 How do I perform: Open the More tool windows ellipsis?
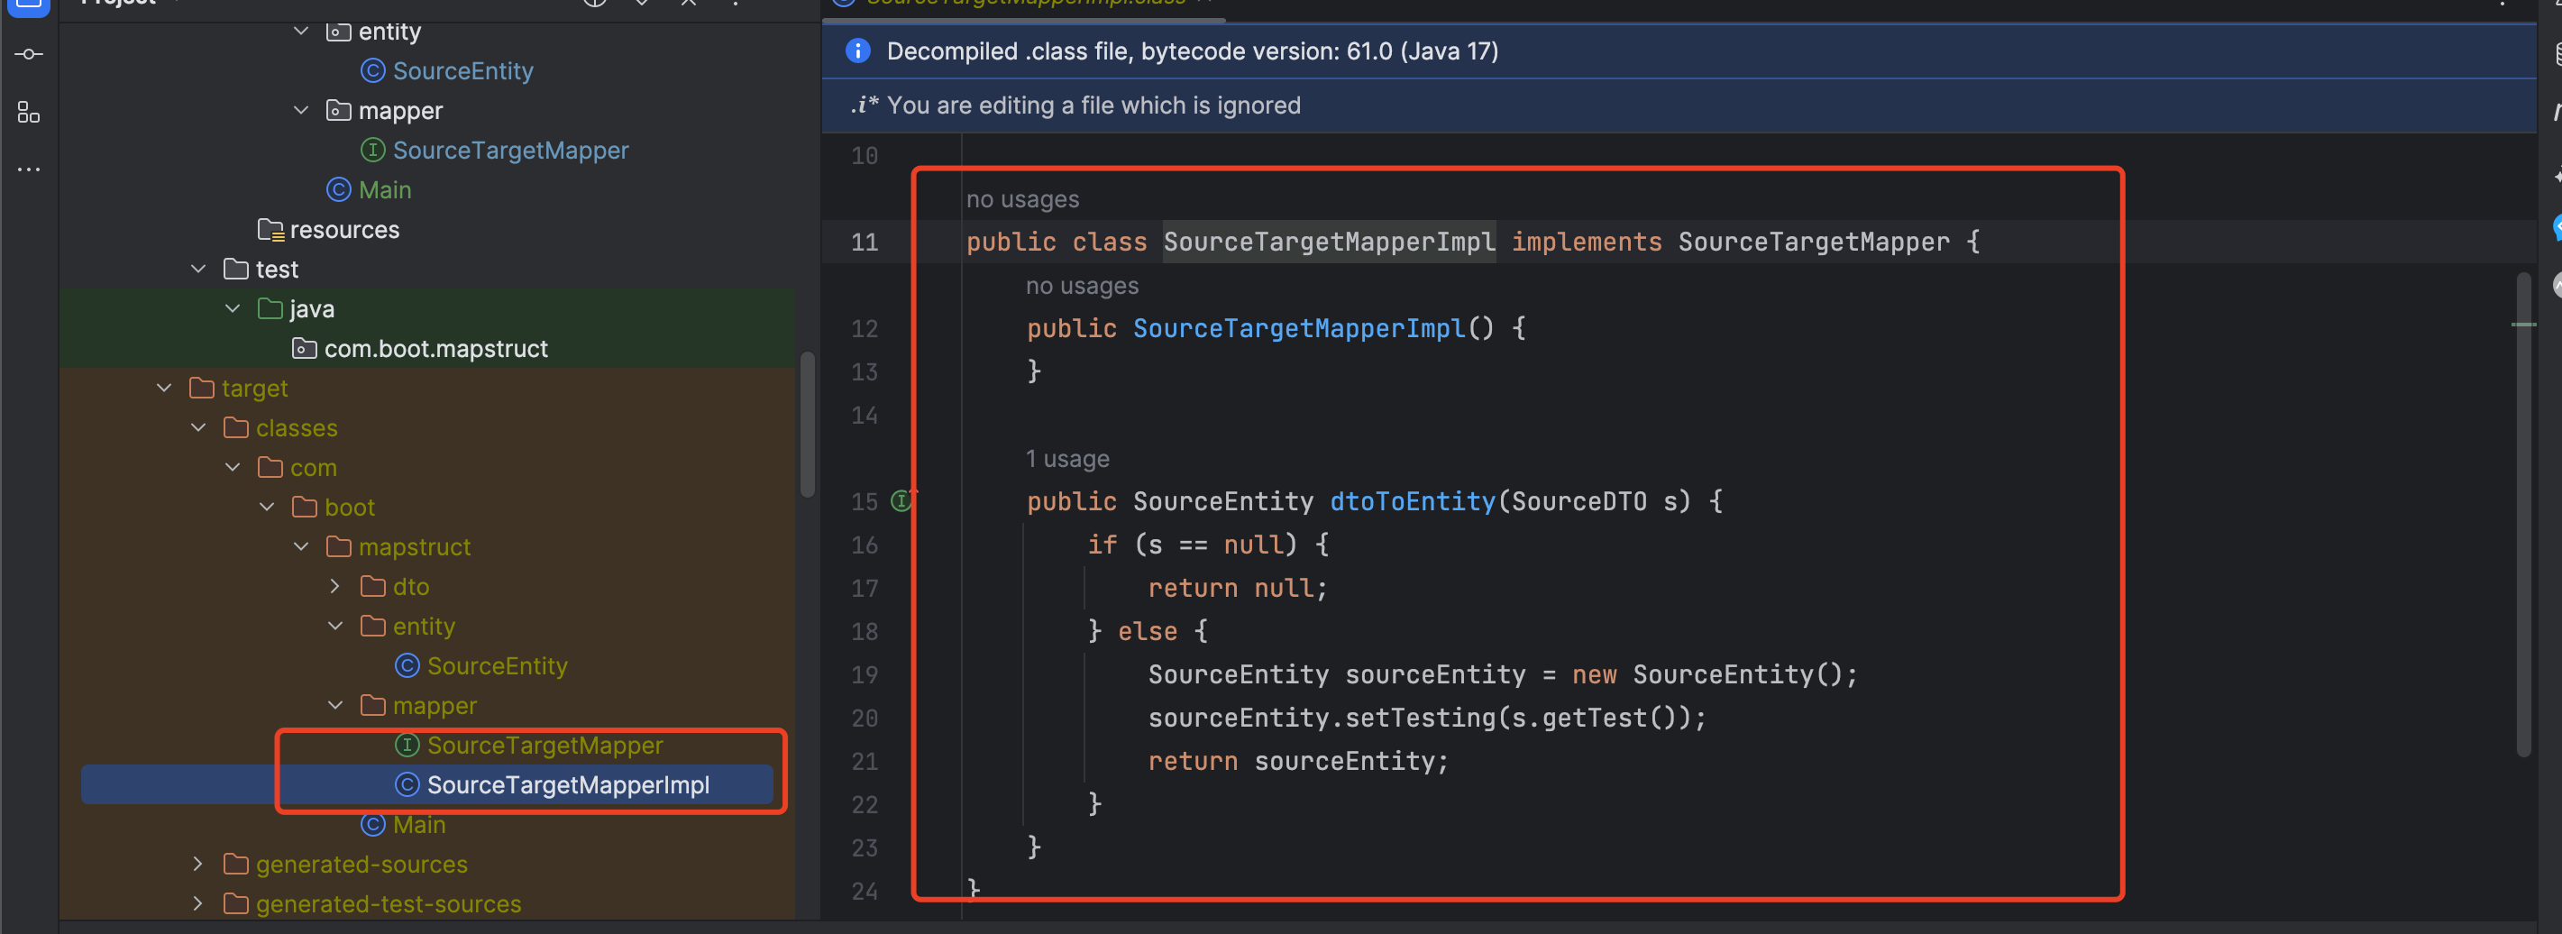pyautogui.click(x=29, y=170)
